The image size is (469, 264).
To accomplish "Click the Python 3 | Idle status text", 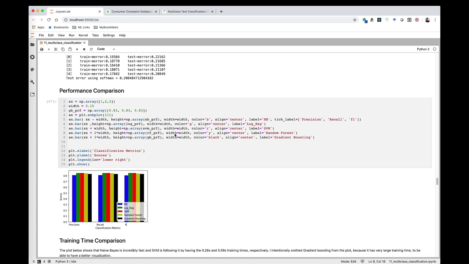I will point(66,261).
